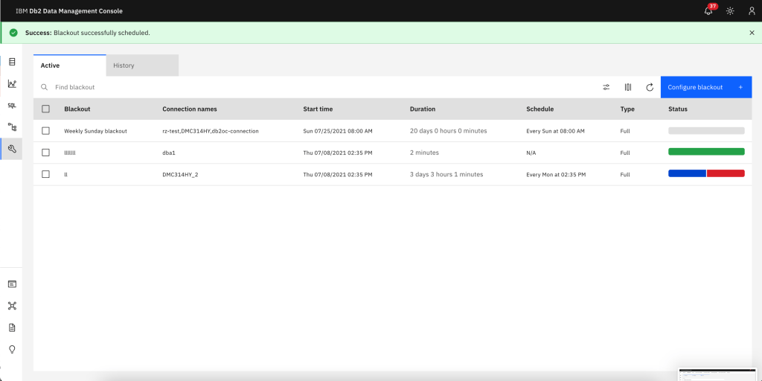Click the Configure blackout button
Image resolution: width=762 pixels, height=381 pixels.
(705, 87)
